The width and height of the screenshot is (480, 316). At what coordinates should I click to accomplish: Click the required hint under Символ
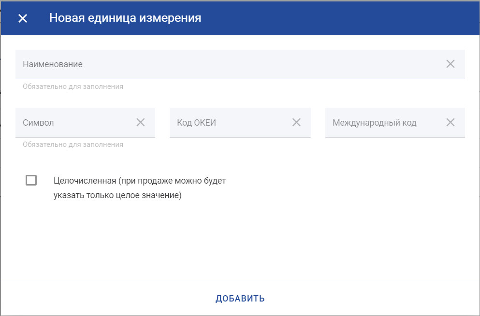[73, 144]
